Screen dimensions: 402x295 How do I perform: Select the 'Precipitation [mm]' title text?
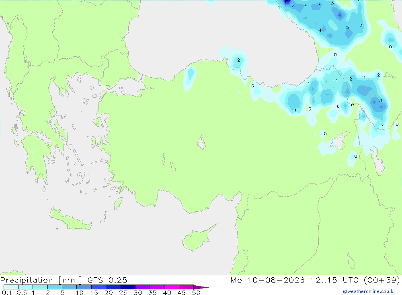(x=41, y=280)
